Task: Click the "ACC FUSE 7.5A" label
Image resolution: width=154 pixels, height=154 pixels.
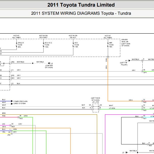Action: 77,45
